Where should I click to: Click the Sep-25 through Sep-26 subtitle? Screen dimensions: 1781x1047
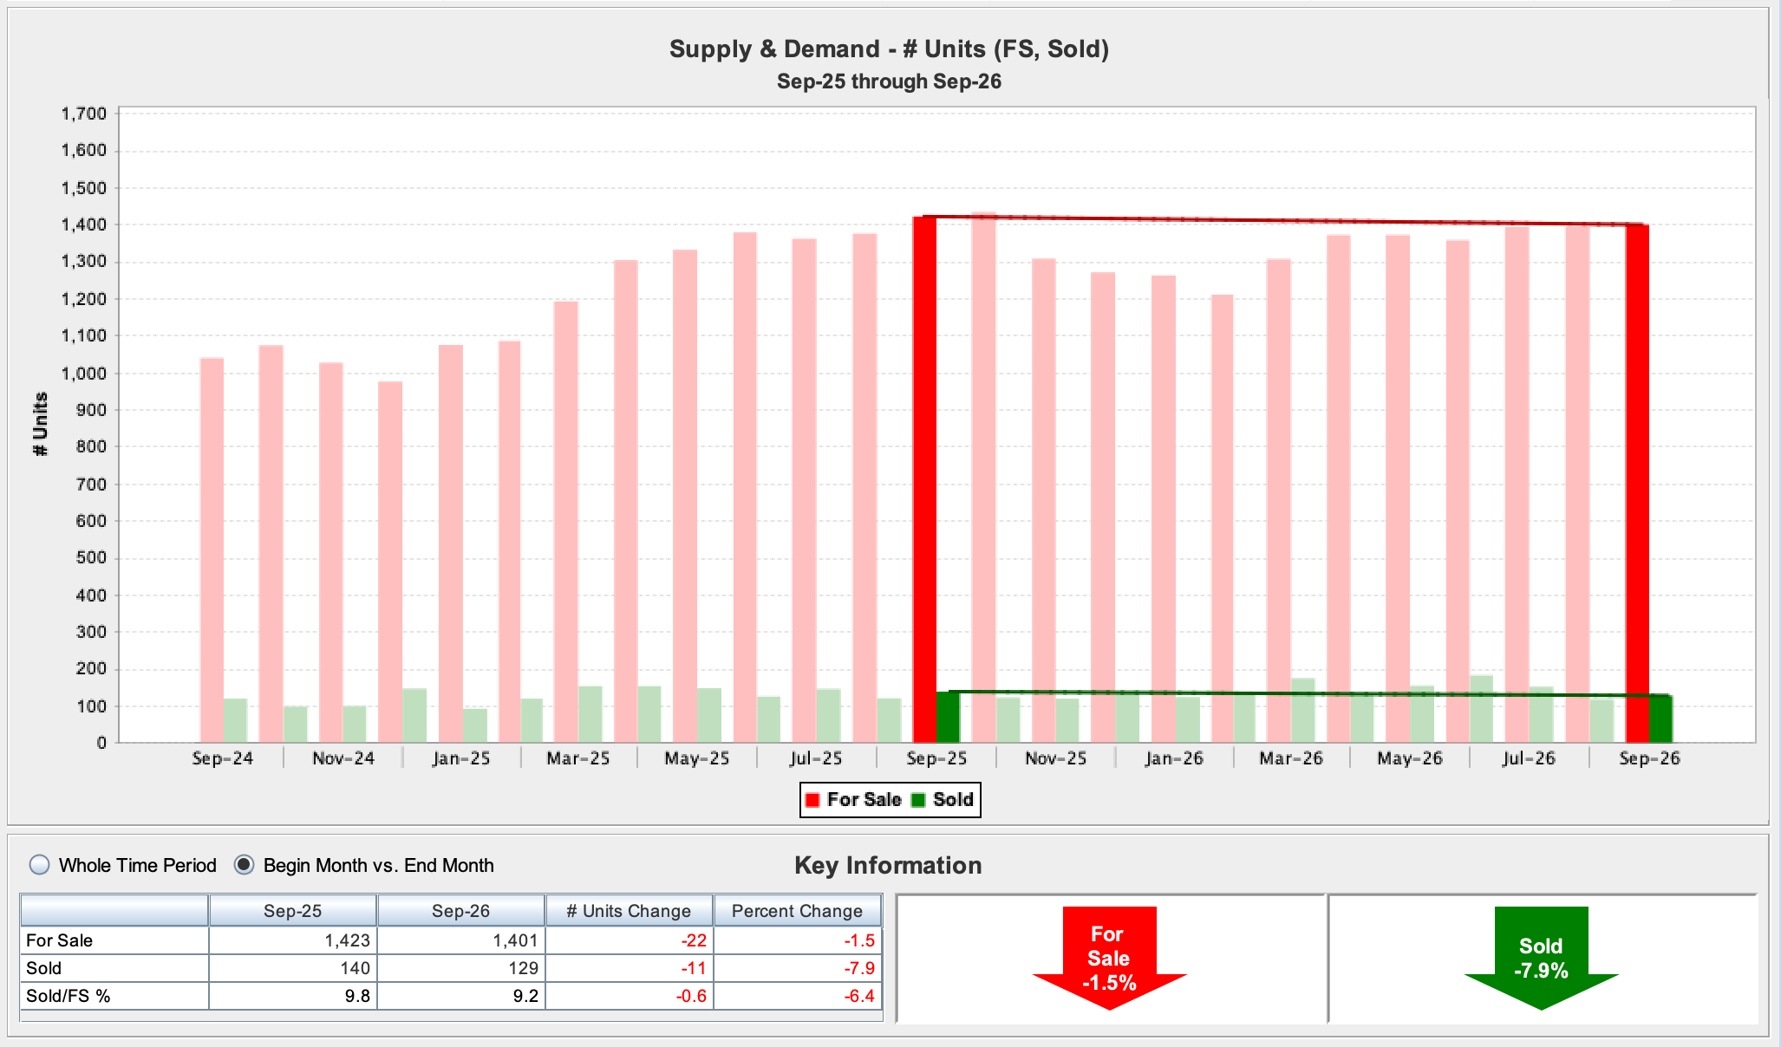889,81
